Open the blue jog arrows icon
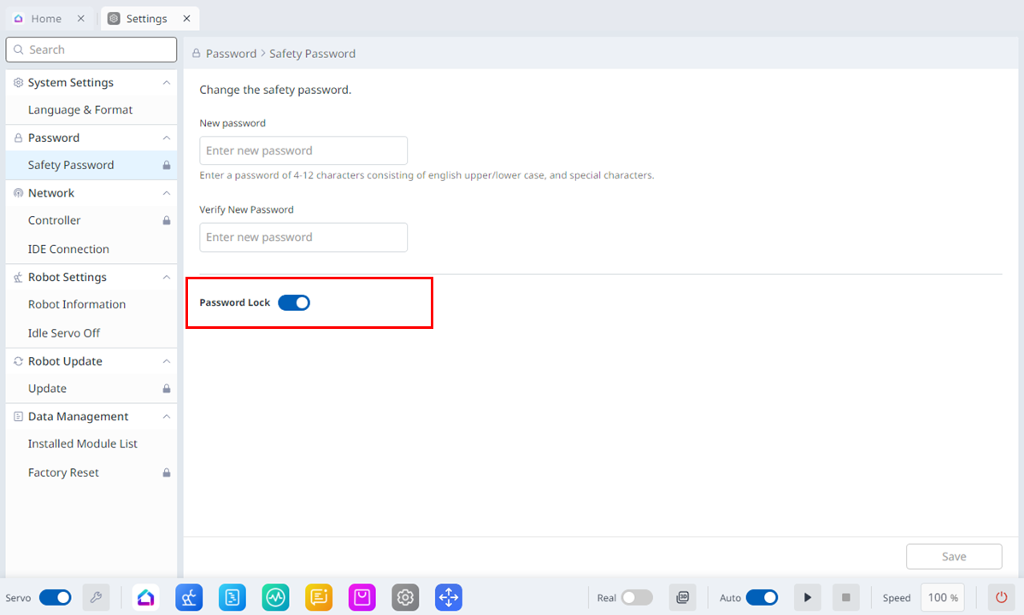Image resolution: width=1024 pixels, height=615 pixels. tap(449, 598)
